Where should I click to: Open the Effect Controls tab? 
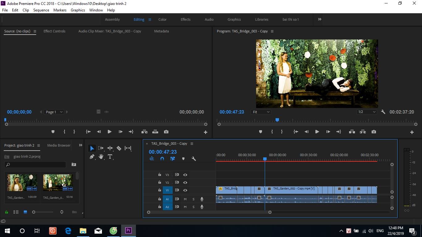54,31
